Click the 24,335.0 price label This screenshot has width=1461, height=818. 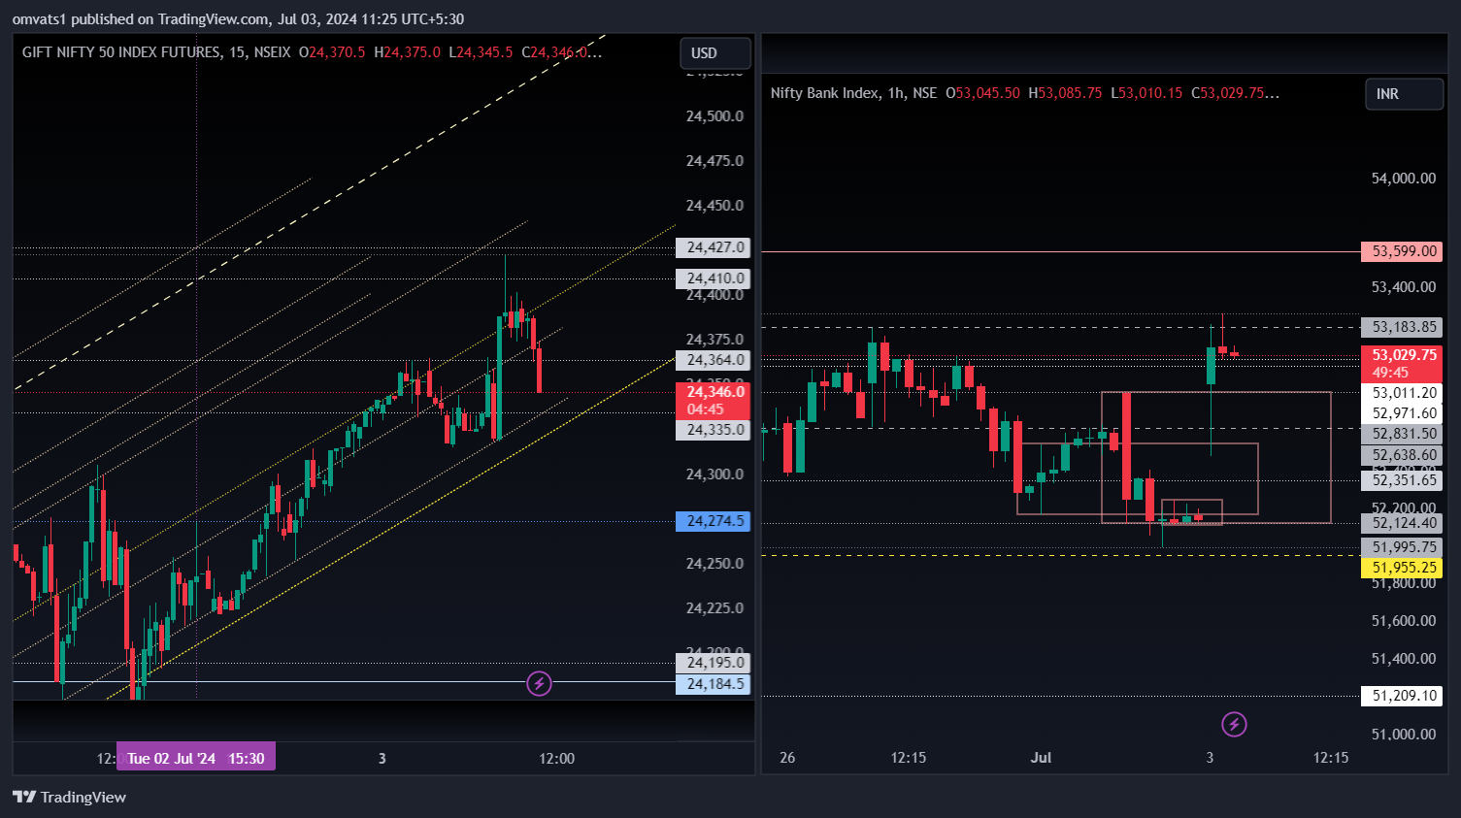(x=714, y=430)
